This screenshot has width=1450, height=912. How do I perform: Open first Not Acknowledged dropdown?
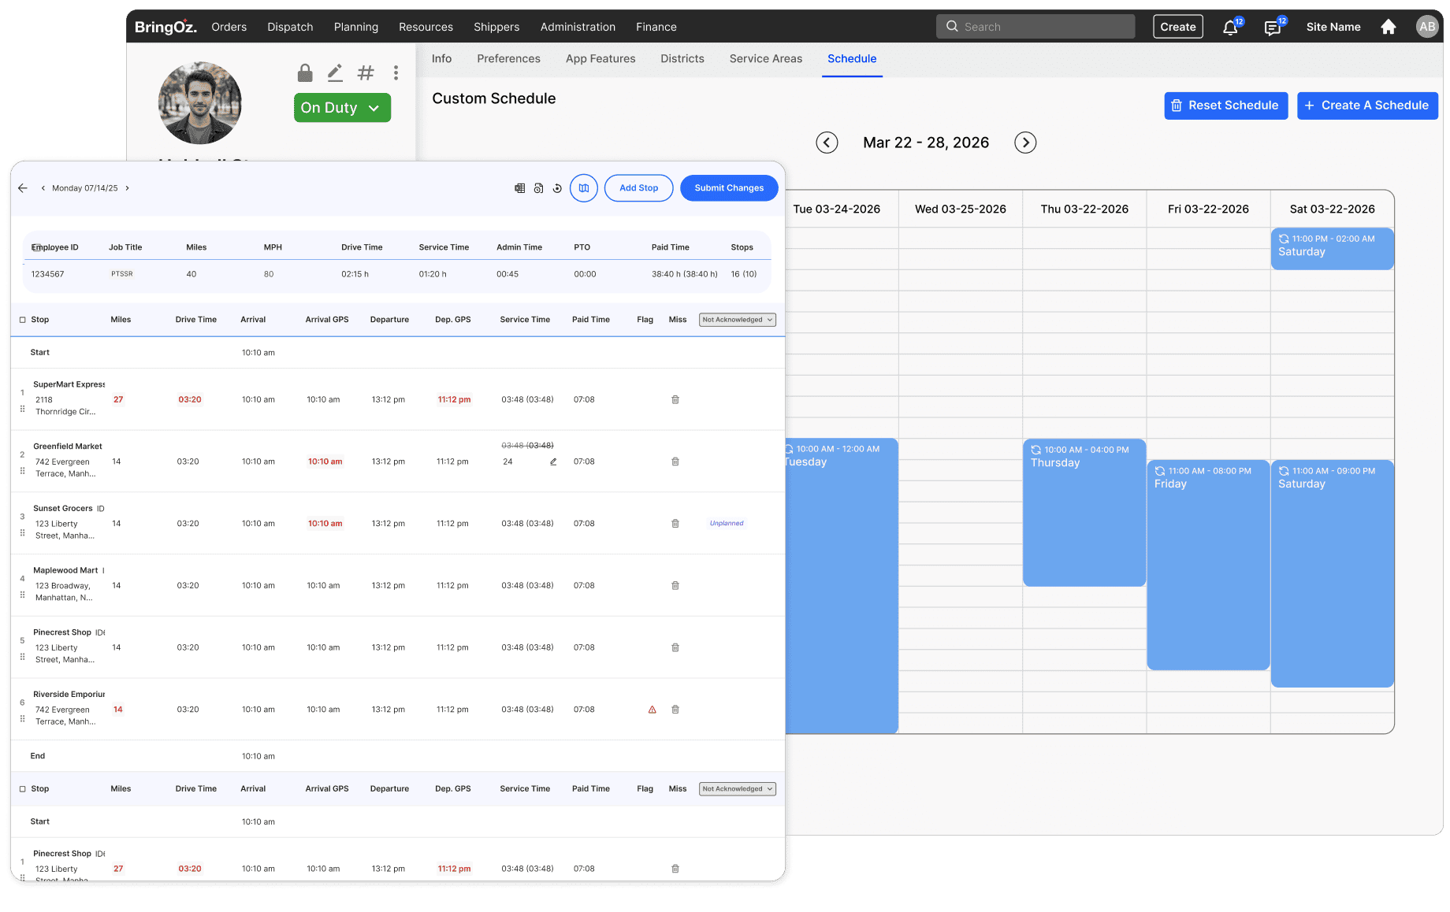[x=738, y=320]
